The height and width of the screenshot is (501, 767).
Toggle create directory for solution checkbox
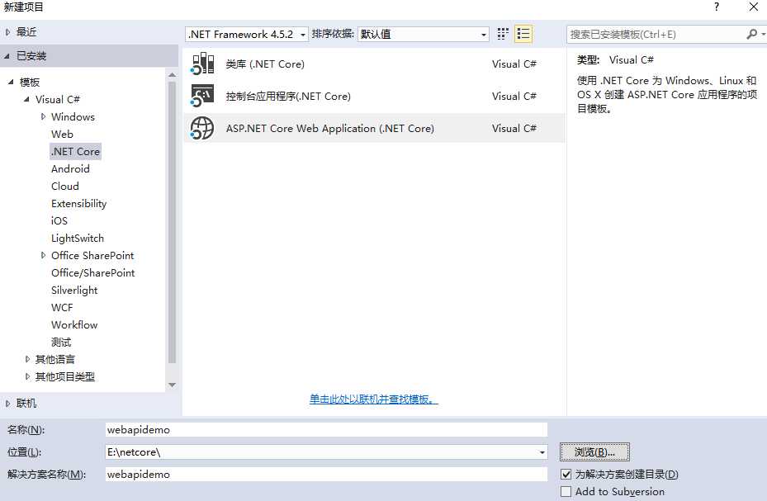point(566,474)
